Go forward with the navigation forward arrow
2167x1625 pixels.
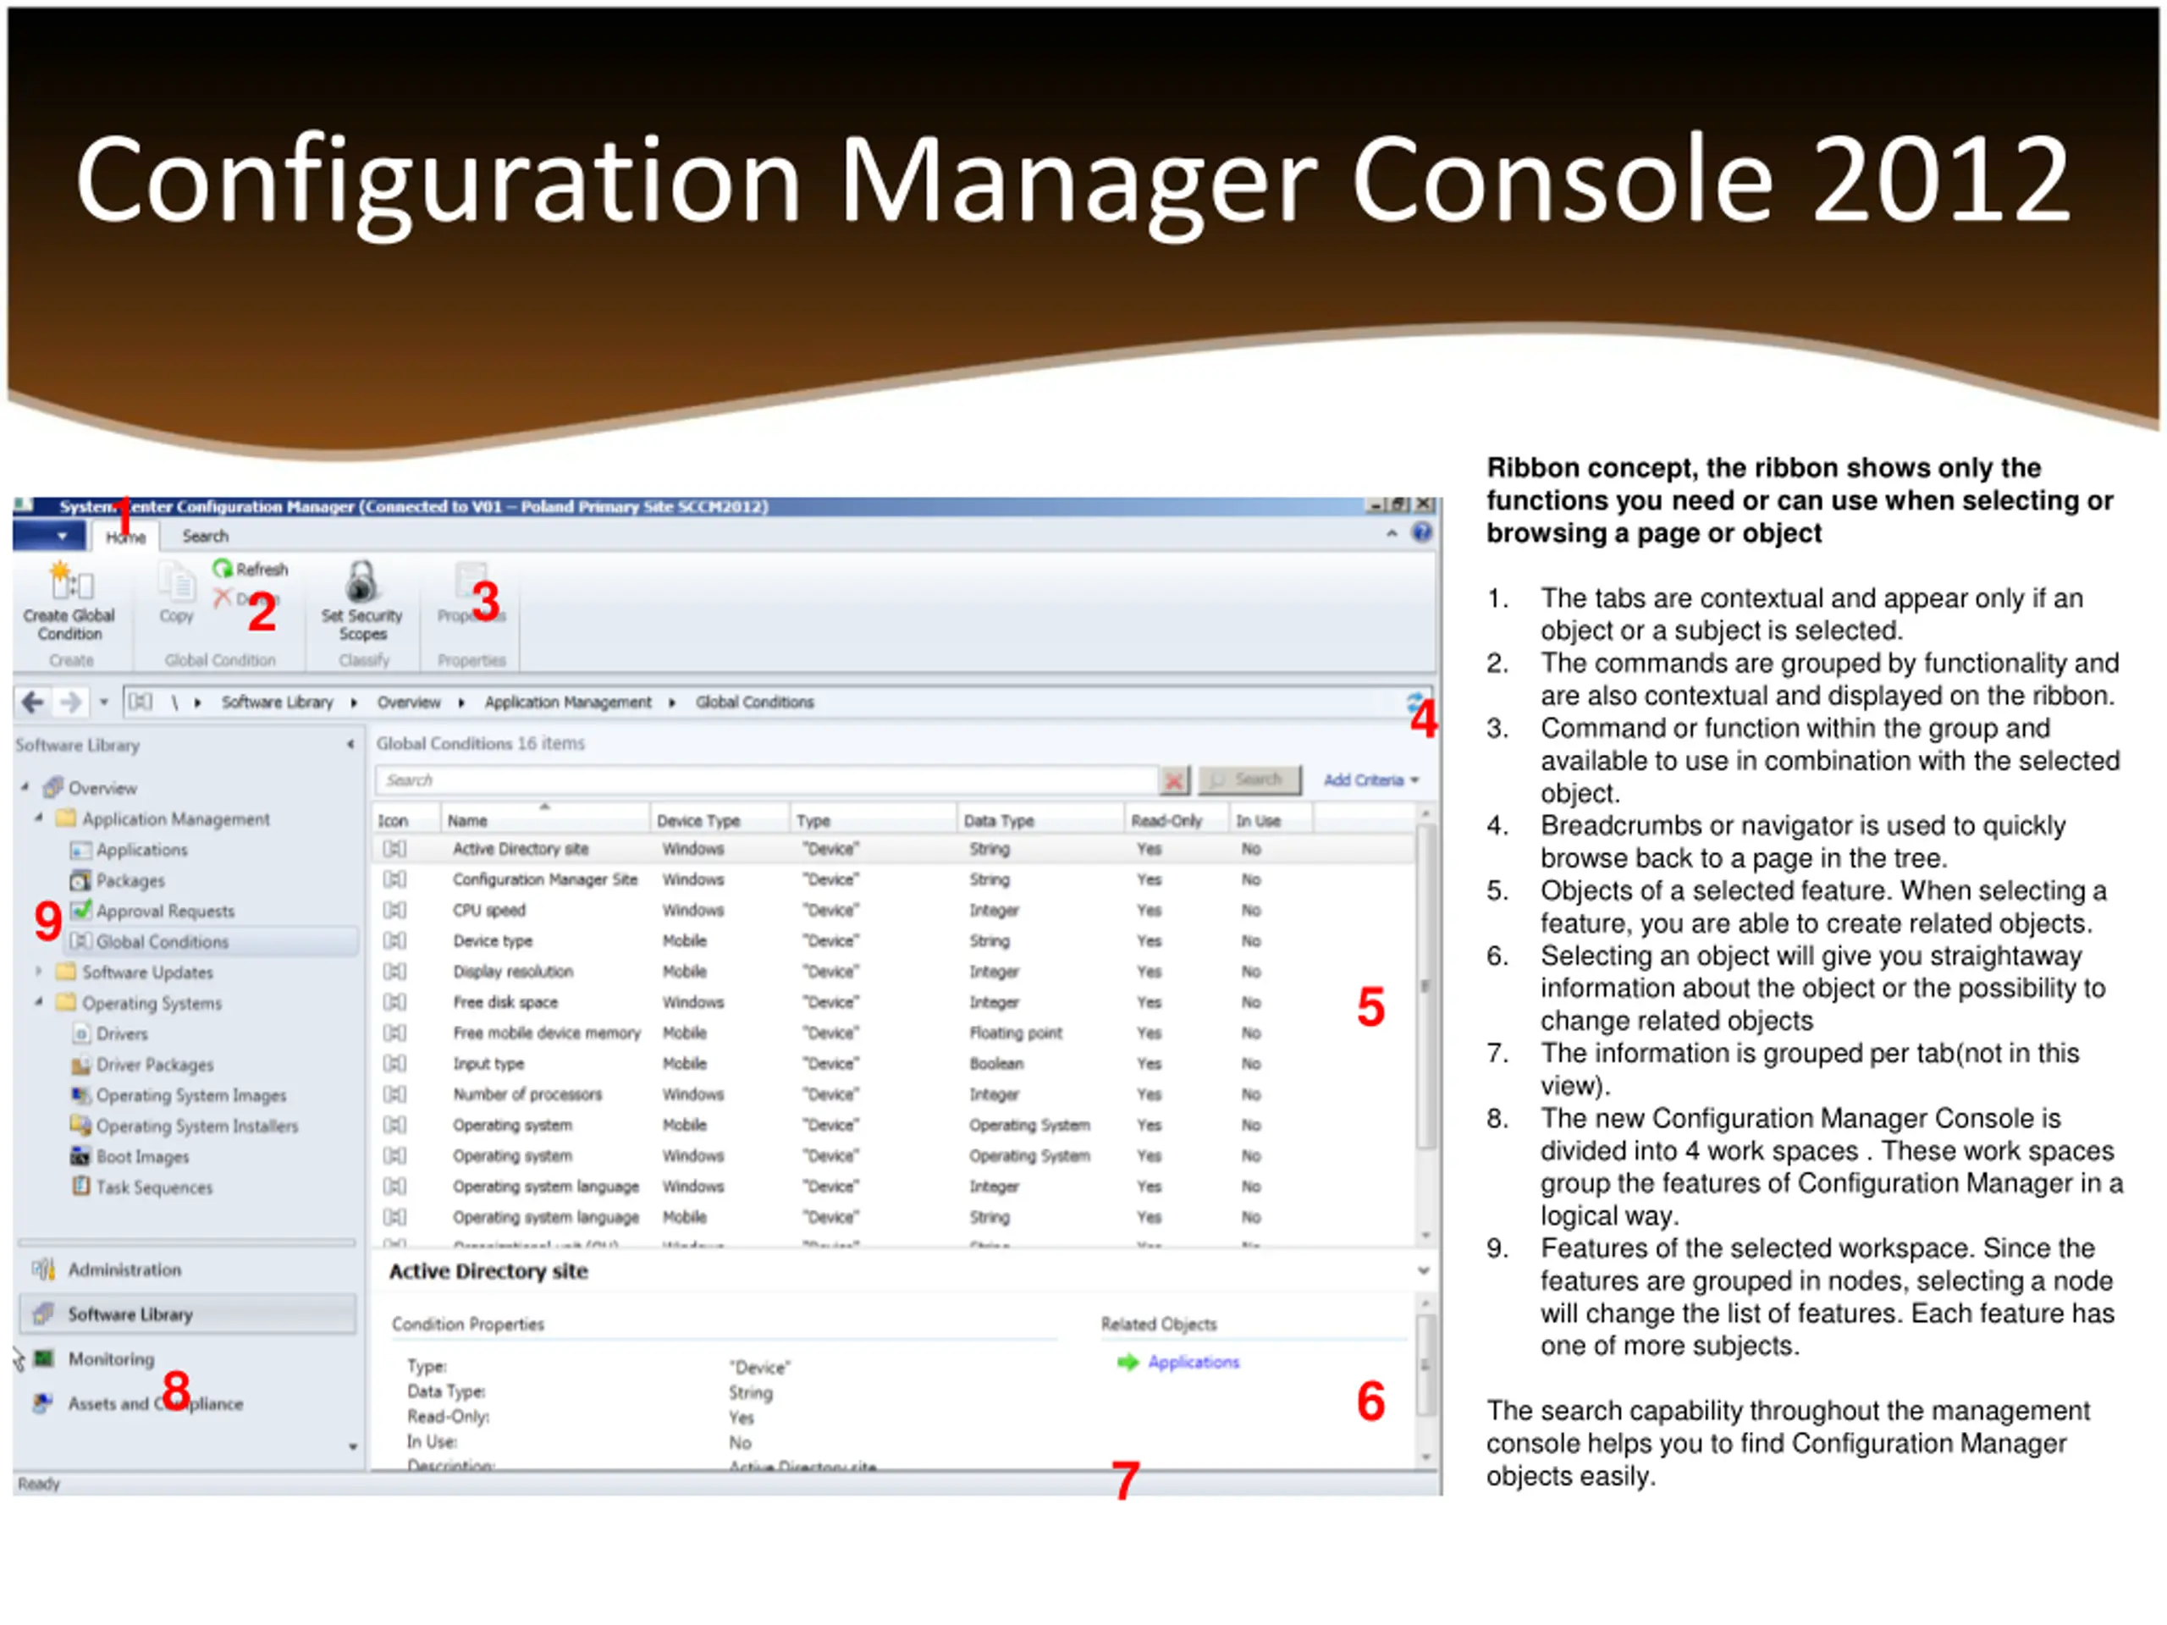pos(70,702)
